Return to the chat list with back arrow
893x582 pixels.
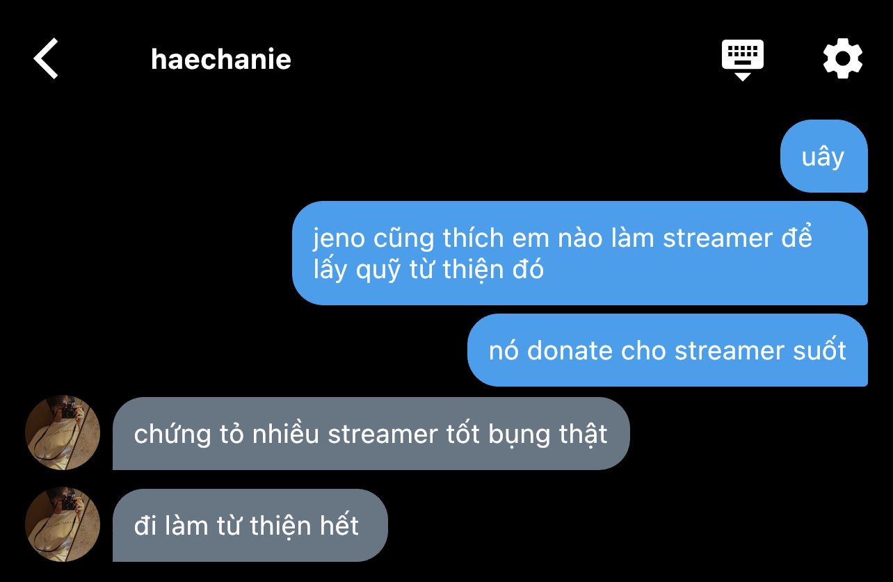pyautogui.click(x=46, y=58)
